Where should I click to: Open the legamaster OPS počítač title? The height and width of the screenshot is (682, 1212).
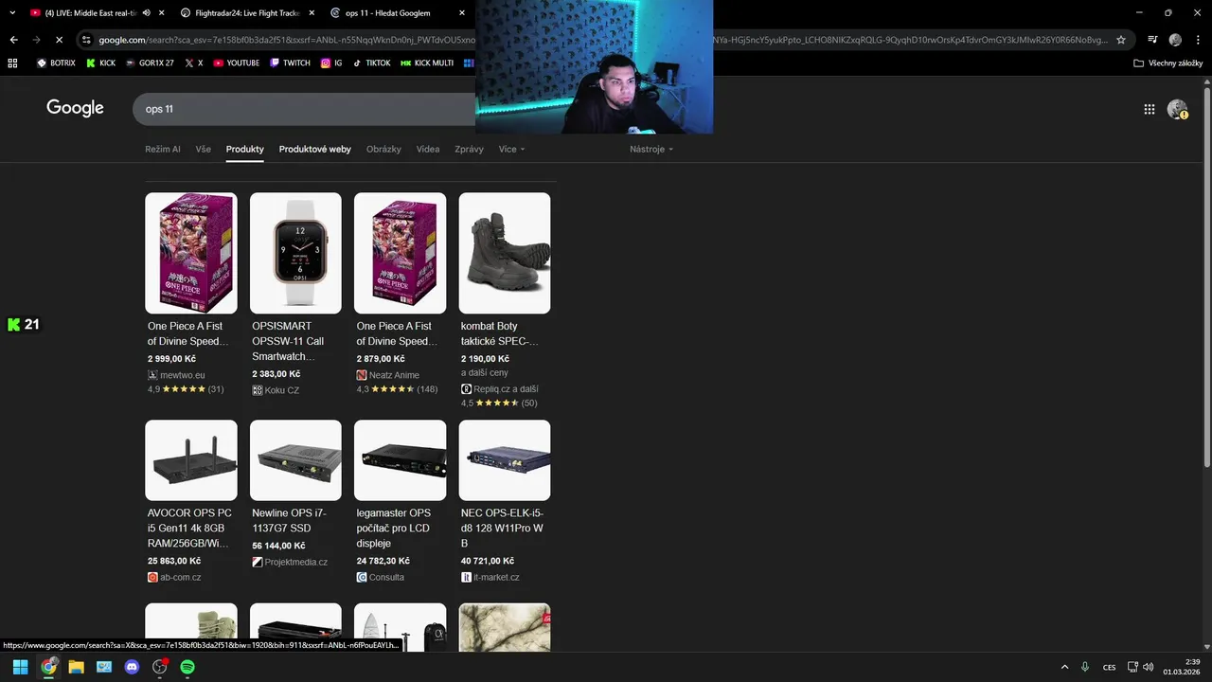[394, 528]
